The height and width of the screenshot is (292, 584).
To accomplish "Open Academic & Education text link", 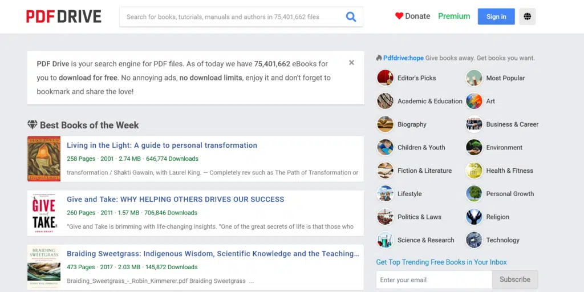I will click(x=430, y=101).
